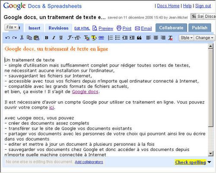Click the document scrollbar down arrow
The image size is (216, 173).
[x=210, y=154]
